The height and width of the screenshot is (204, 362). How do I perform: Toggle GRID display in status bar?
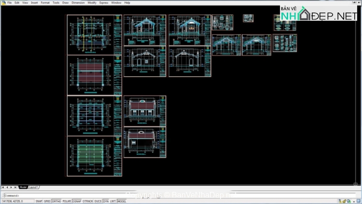tap(47, 201)
